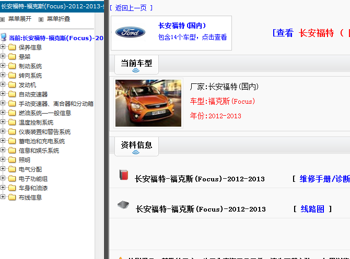Click the 照明 folder icon
The height and width of the screenshot is (259, 350).
(12, 159)
